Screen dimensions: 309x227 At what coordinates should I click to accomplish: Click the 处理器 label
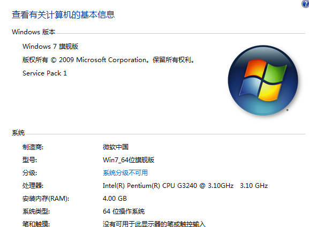click(33, 186)
